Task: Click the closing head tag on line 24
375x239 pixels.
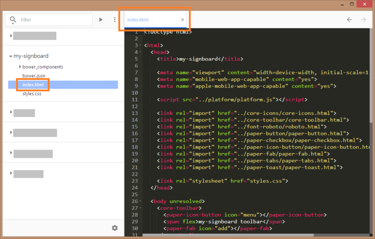Action: tap(162, 187)
